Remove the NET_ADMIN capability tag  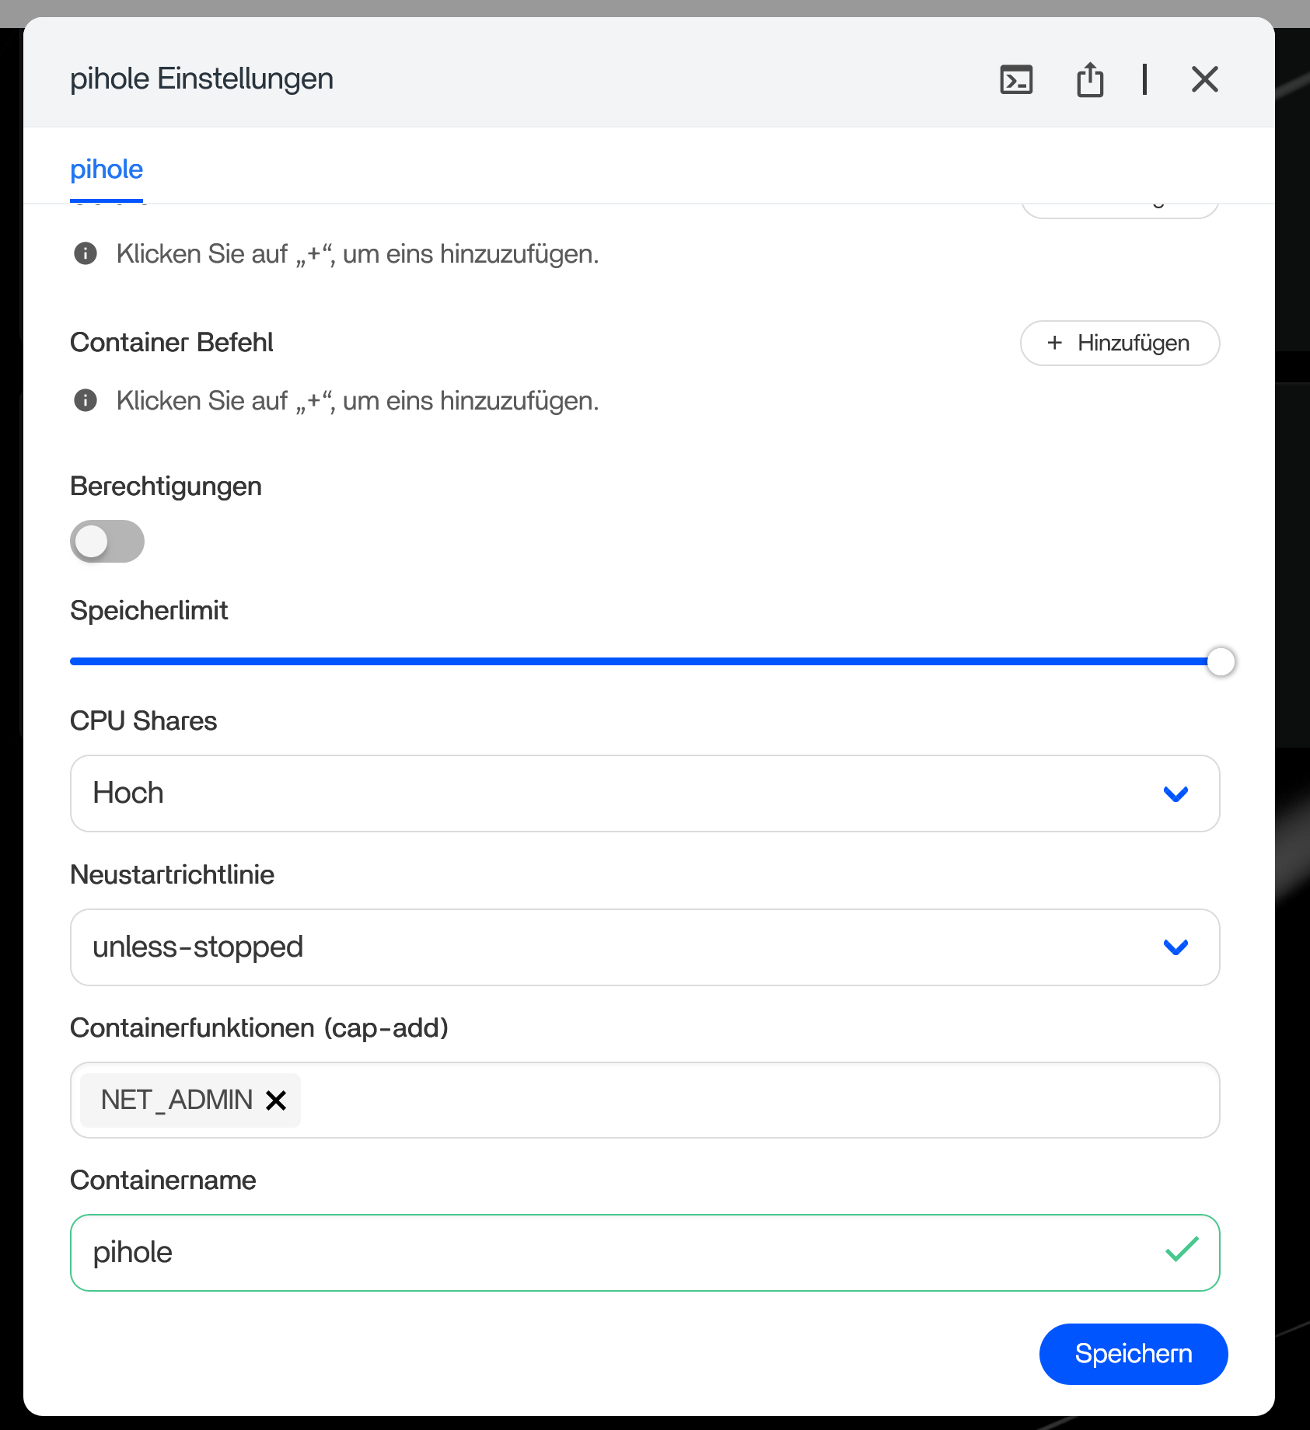[x=276, y=1100]
